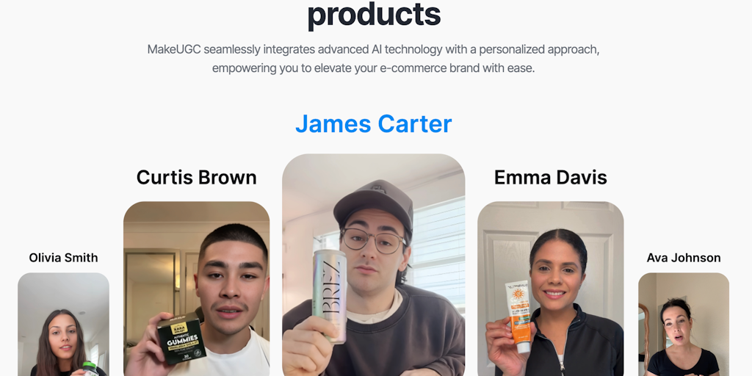The height and width of the screenshot is (376, 752).
Task: Click the bottle held by Olivia Smith
Action: pos(90,369)
